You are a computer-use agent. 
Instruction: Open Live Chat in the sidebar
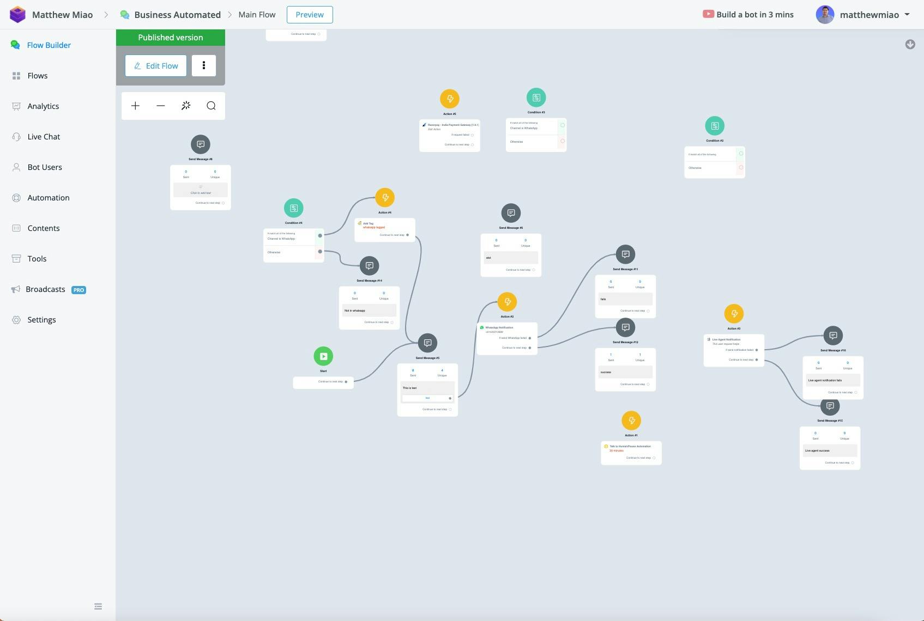[44, 137]
